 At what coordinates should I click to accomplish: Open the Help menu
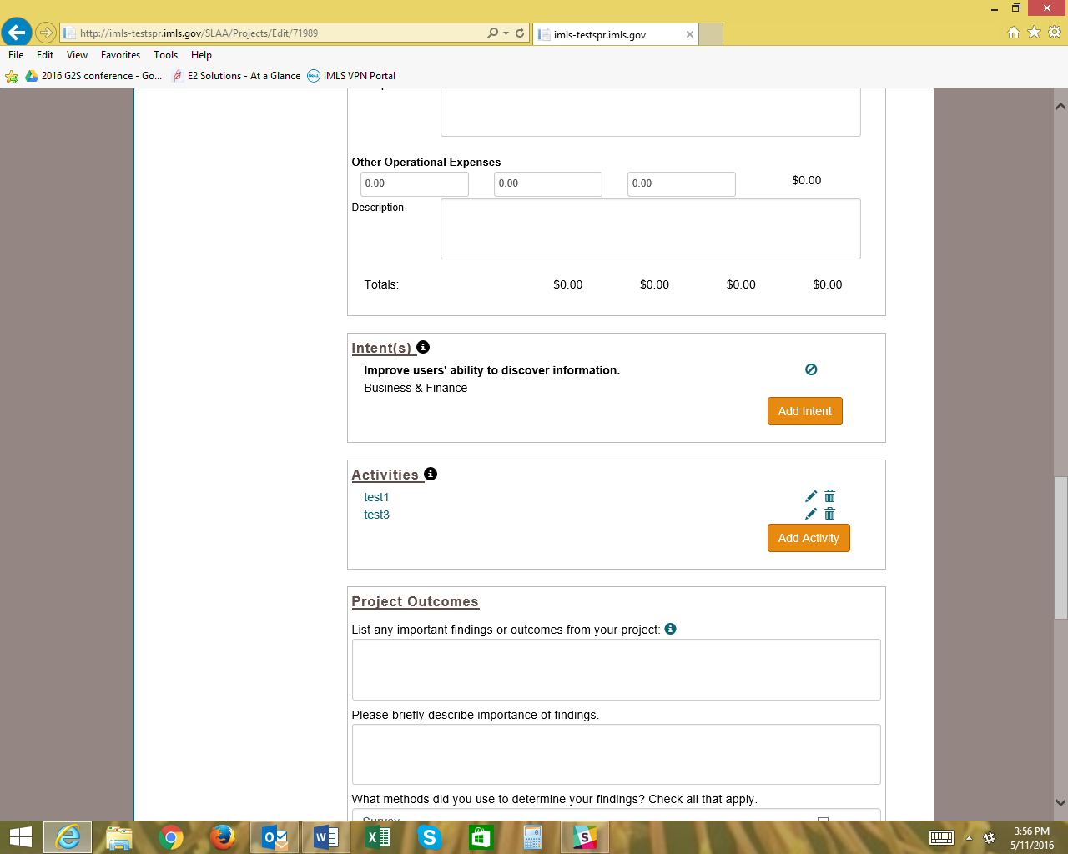[201, 55]
